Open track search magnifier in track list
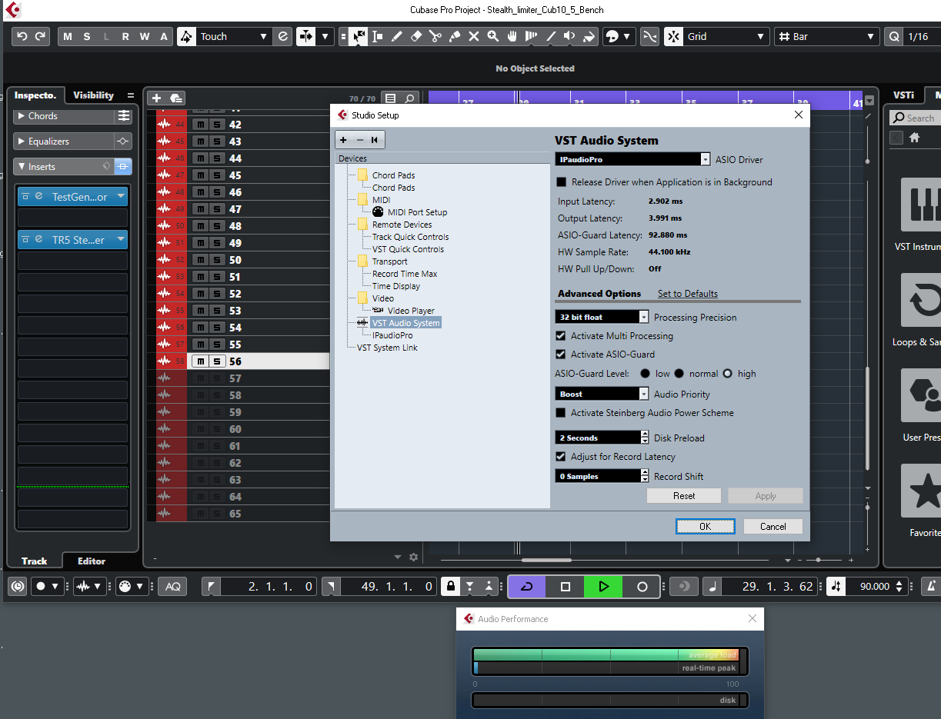Screen dimensions: 941x719 click(411, 98)
